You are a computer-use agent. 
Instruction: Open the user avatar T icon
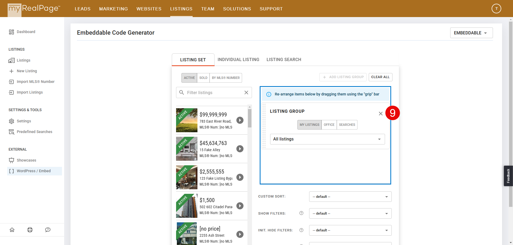tap(496, 9)
